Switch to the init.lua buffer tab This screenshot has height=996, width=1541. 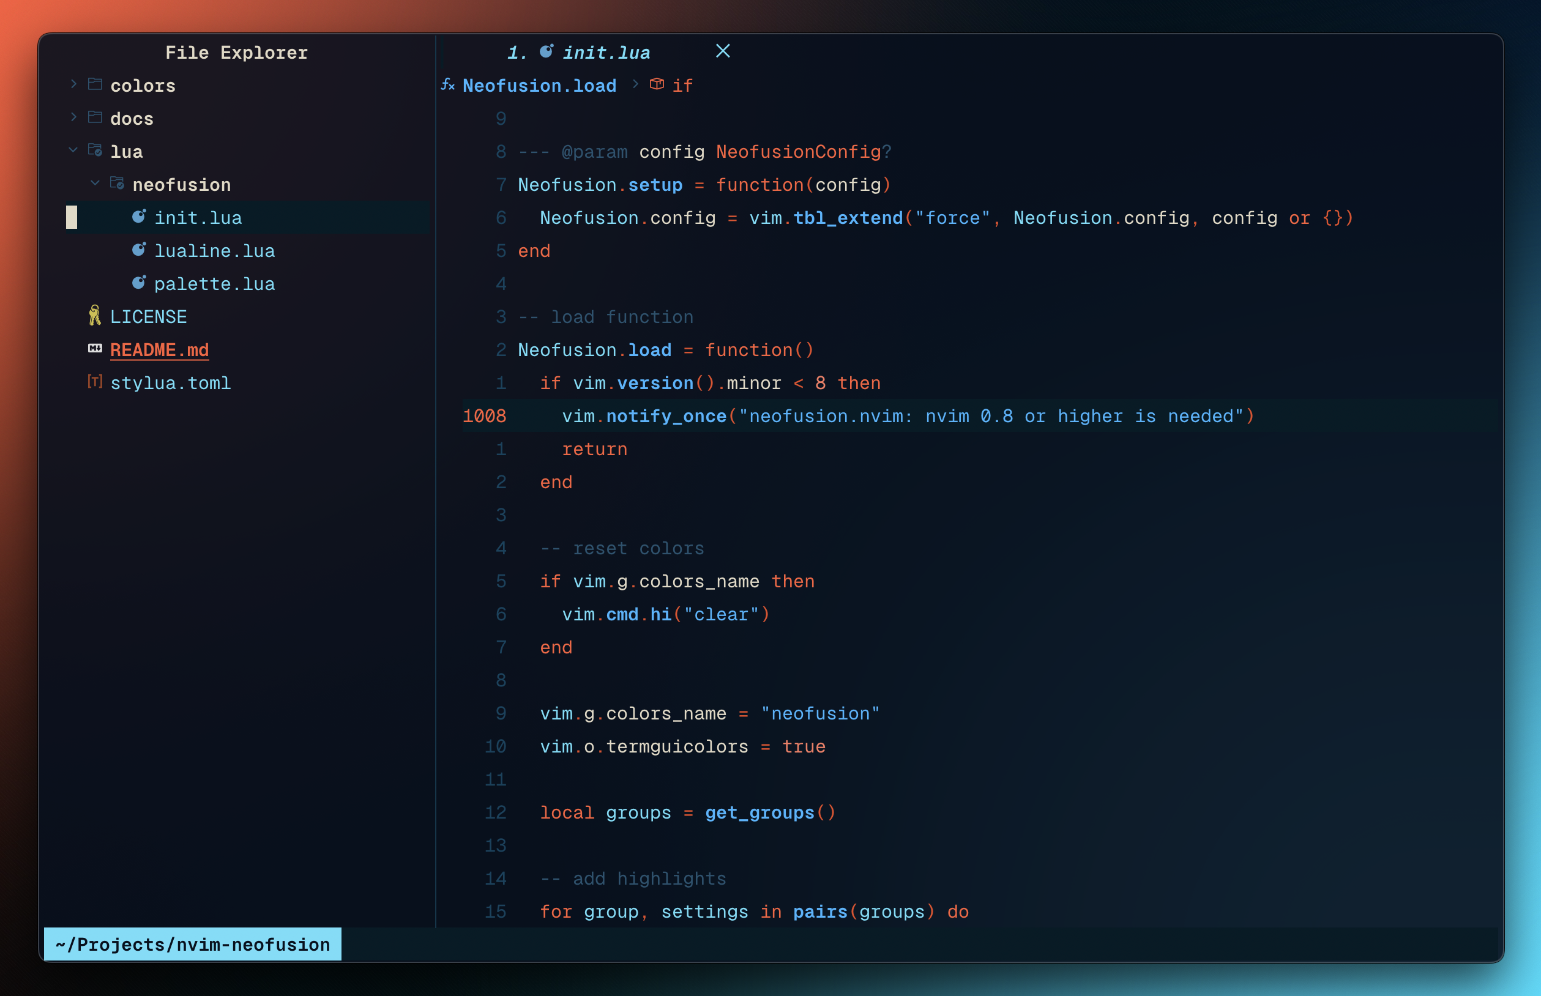point(605,53)
